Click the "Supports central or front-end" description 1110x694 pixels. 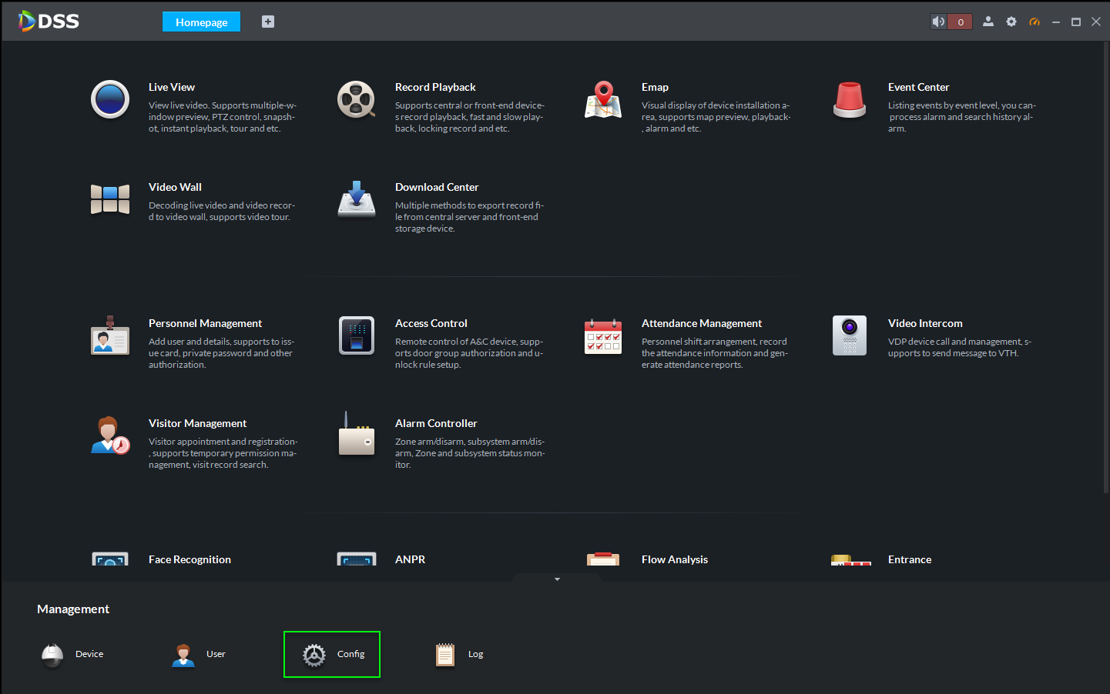tap(470, 117)
